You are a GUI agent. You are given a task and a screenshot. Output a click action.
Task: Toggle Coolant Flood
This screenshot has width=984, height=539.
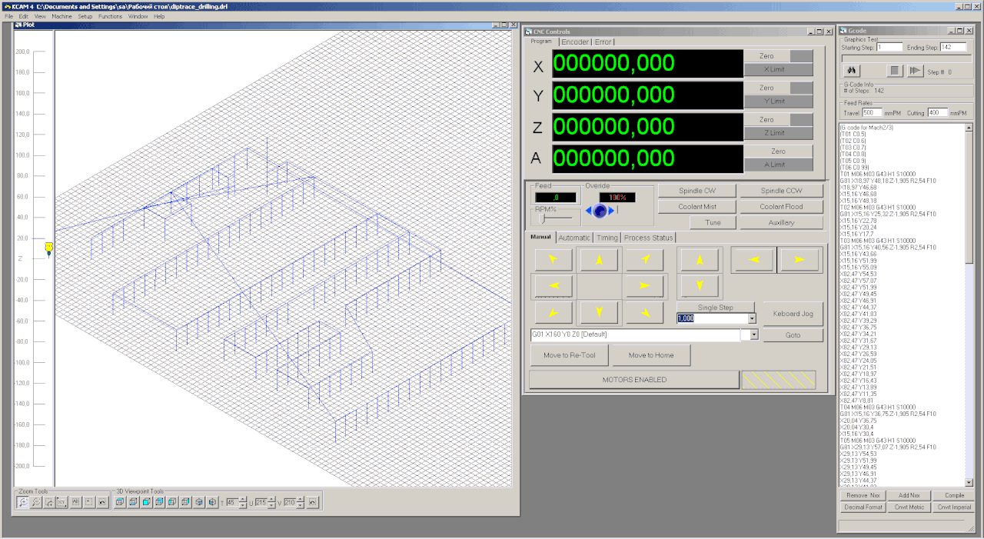tap(781, 207)
